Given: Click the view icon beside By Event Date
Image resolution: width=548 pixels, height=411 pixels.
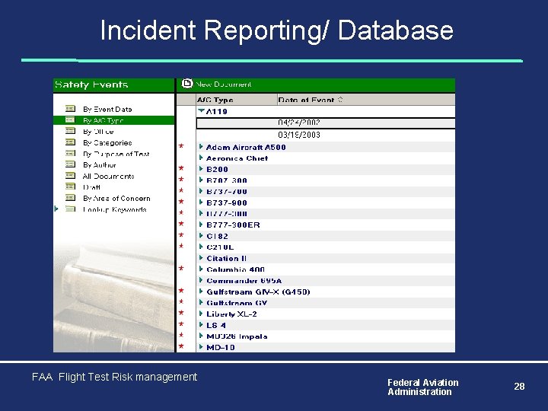Looking at the screenshot, I should (70, 109).
